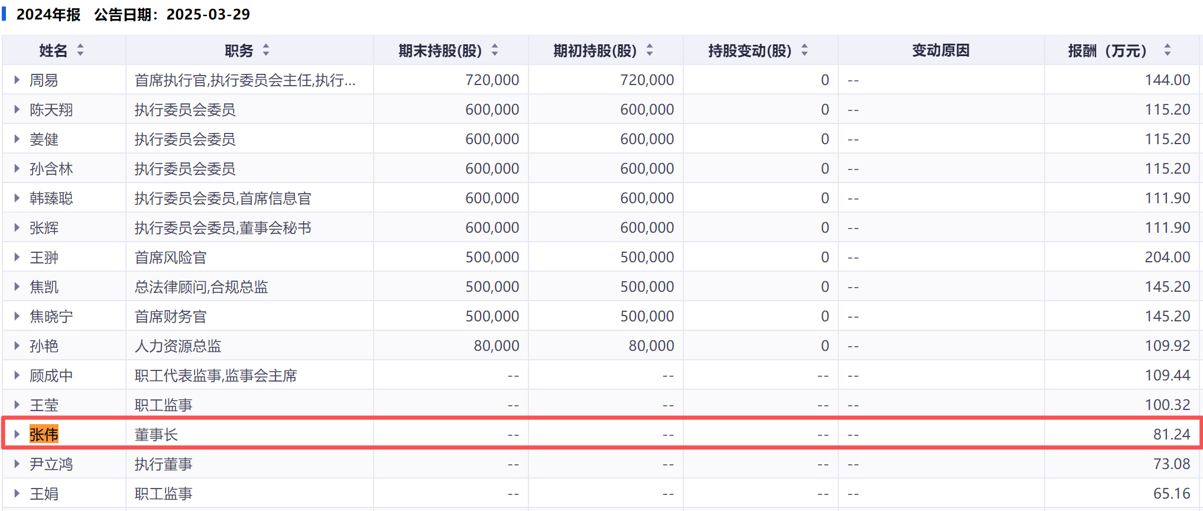Expand row for 张伟 董事长
The image size is (1203, 511).
[17, 434]
